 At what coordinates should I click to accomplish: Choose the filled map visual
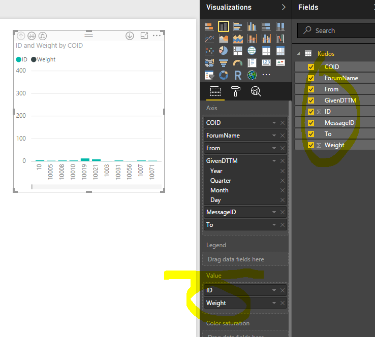209,63
